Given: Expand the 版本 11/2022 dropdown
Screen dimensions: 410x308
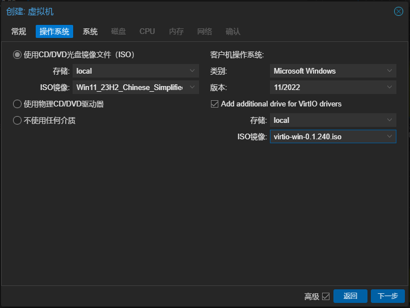Looking at the screenshot, I should pyautogui.click(x=390, y=87).
